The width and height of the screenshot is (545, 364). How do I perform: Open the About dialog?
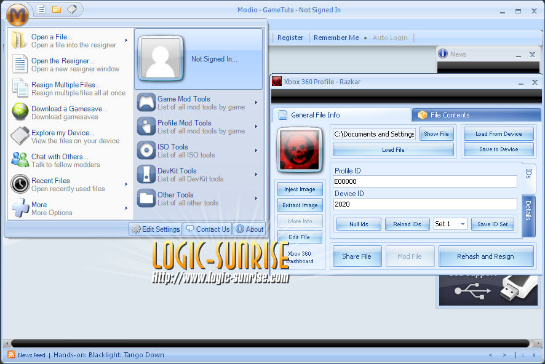click(x=250, y=229)
